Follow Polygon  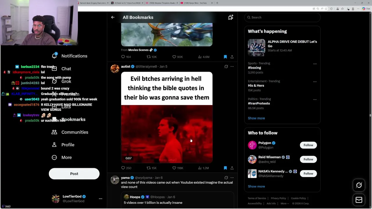click(x=308, y=145)
